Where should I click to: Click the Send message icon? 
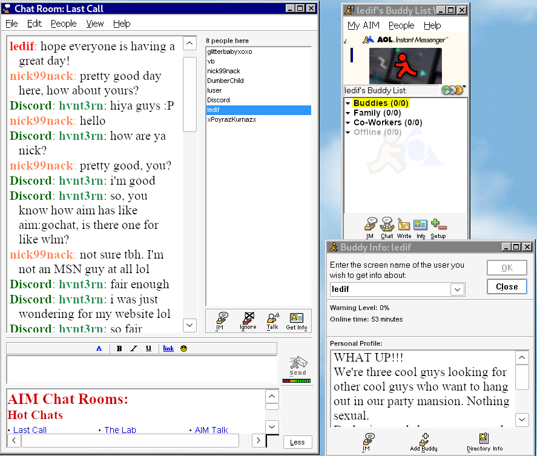pyautogui.click(x=298, y=366)
